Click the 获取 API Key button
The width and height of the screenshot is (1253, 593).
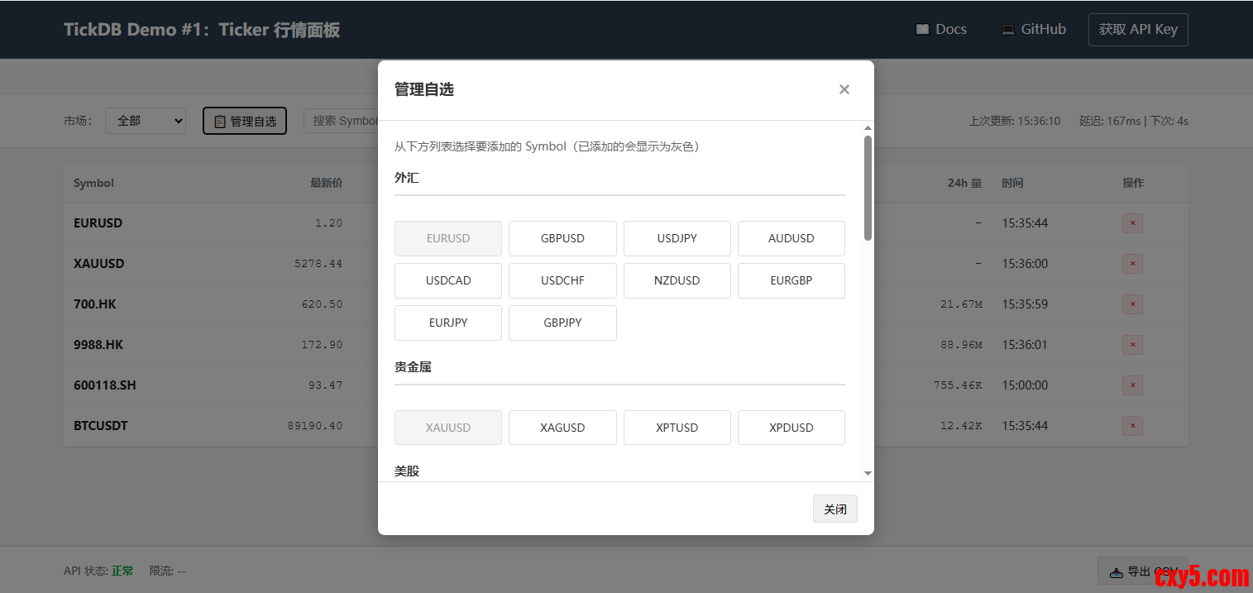1137,29
